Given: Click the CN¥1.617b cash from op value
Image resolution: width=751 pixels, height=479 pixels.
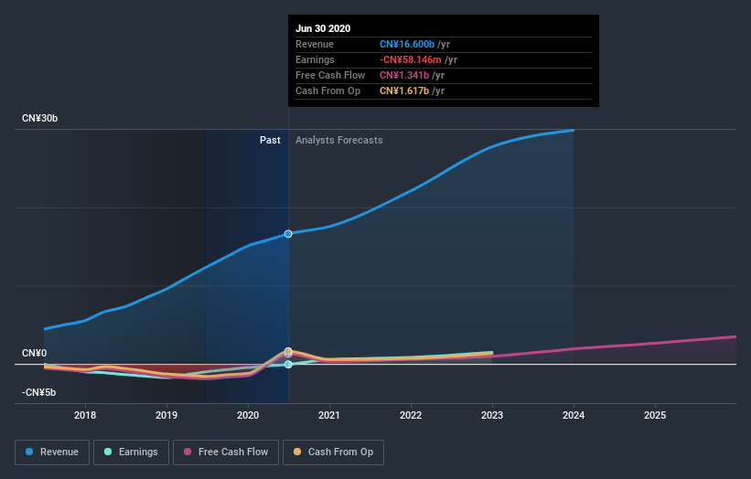Looking at the screenshot, I should (x=404, y=90).
